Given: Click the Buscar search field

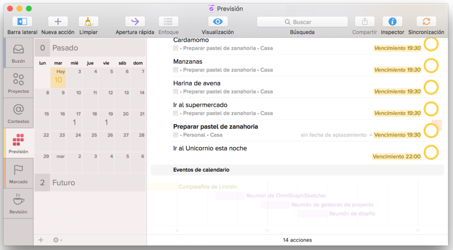Looking at the screenshot, I should tap(302, 22).
